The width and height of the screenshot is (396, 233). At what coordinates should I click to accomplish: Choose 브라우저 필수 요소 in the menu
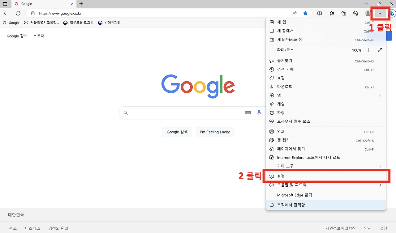coord(326,121)
